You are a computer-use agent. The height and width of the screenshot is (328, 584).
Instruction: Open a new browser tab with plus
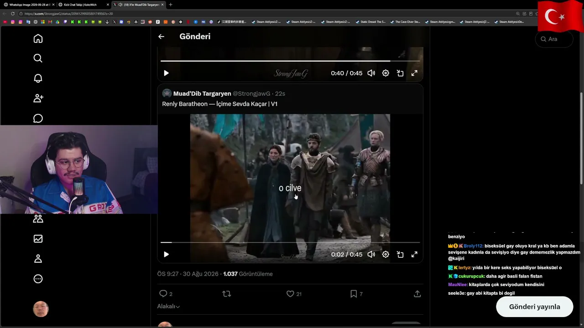(171, 5)
